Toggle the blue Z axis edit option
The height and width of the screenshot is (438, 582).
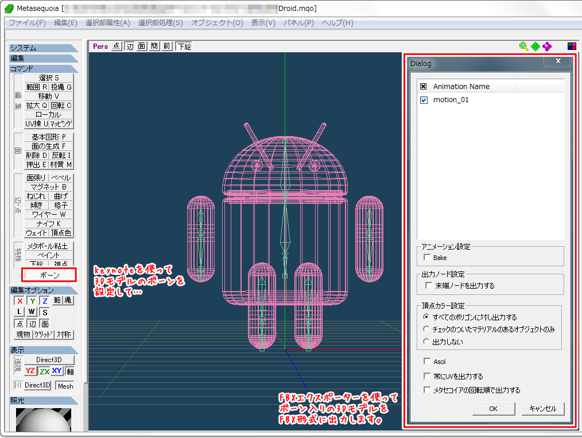(45, 301)
